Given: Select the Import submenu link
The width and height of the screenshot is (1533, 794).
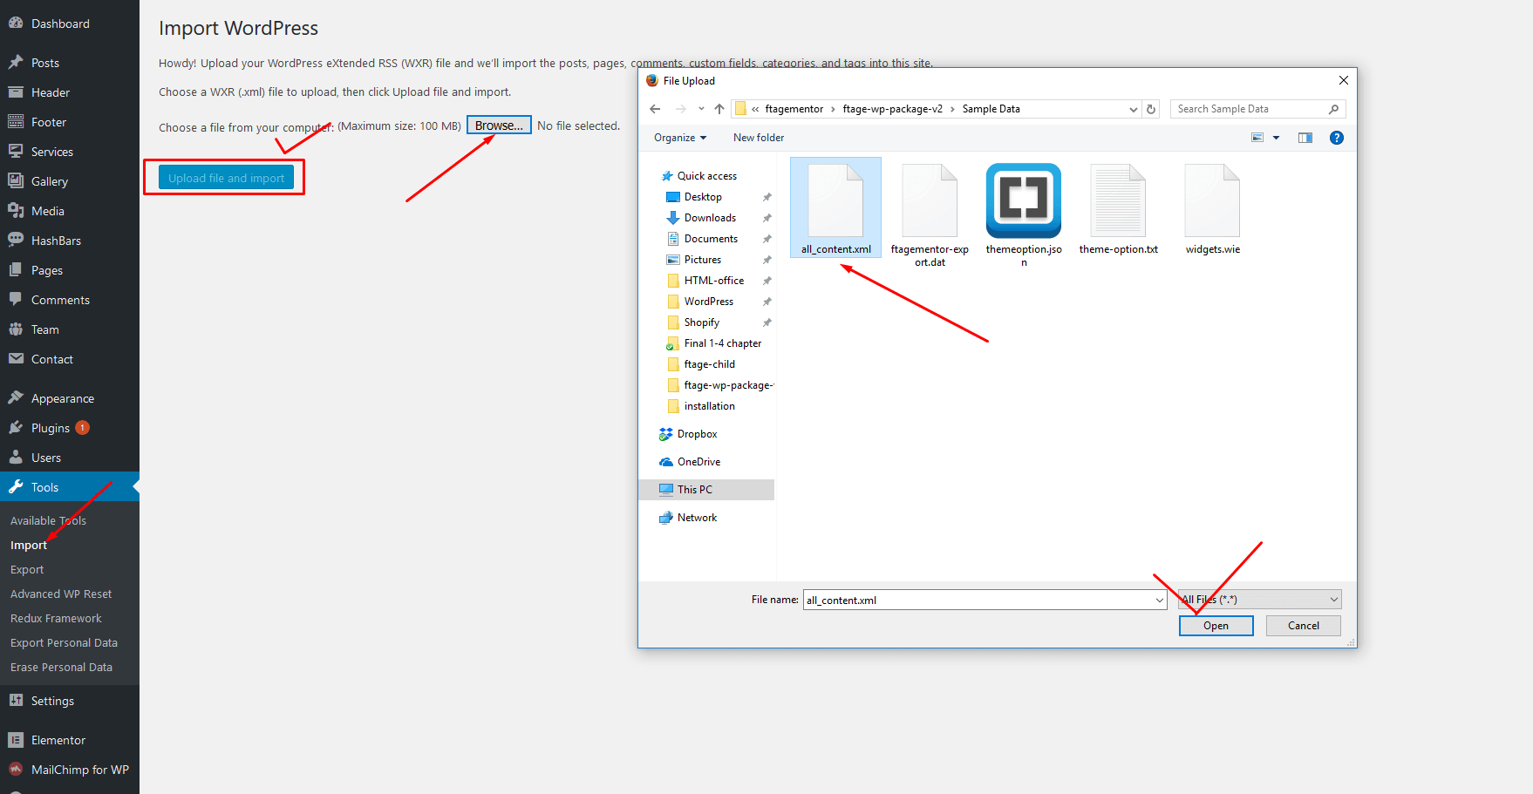Looking at the screenshot, I should pyautogui.click(x=29, y=545).
